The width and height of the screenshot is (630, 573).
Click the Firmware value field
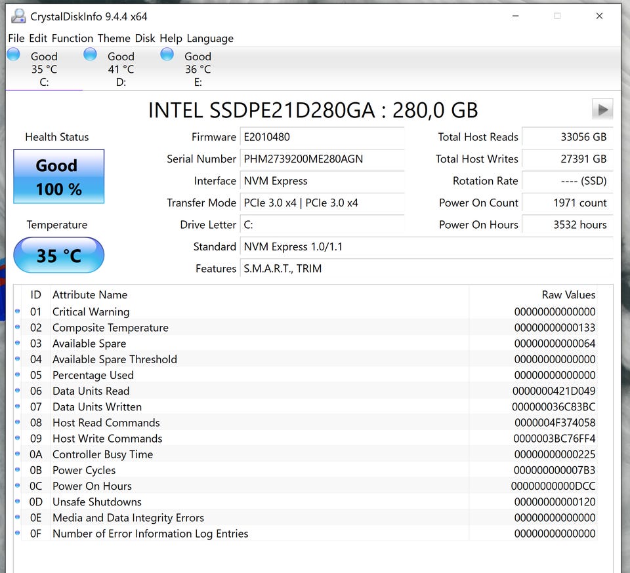(322, 137)
